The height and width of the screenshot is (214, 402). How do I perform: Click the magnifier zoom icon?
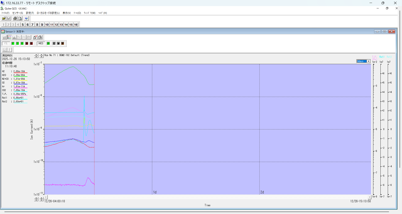pos(40,37)
